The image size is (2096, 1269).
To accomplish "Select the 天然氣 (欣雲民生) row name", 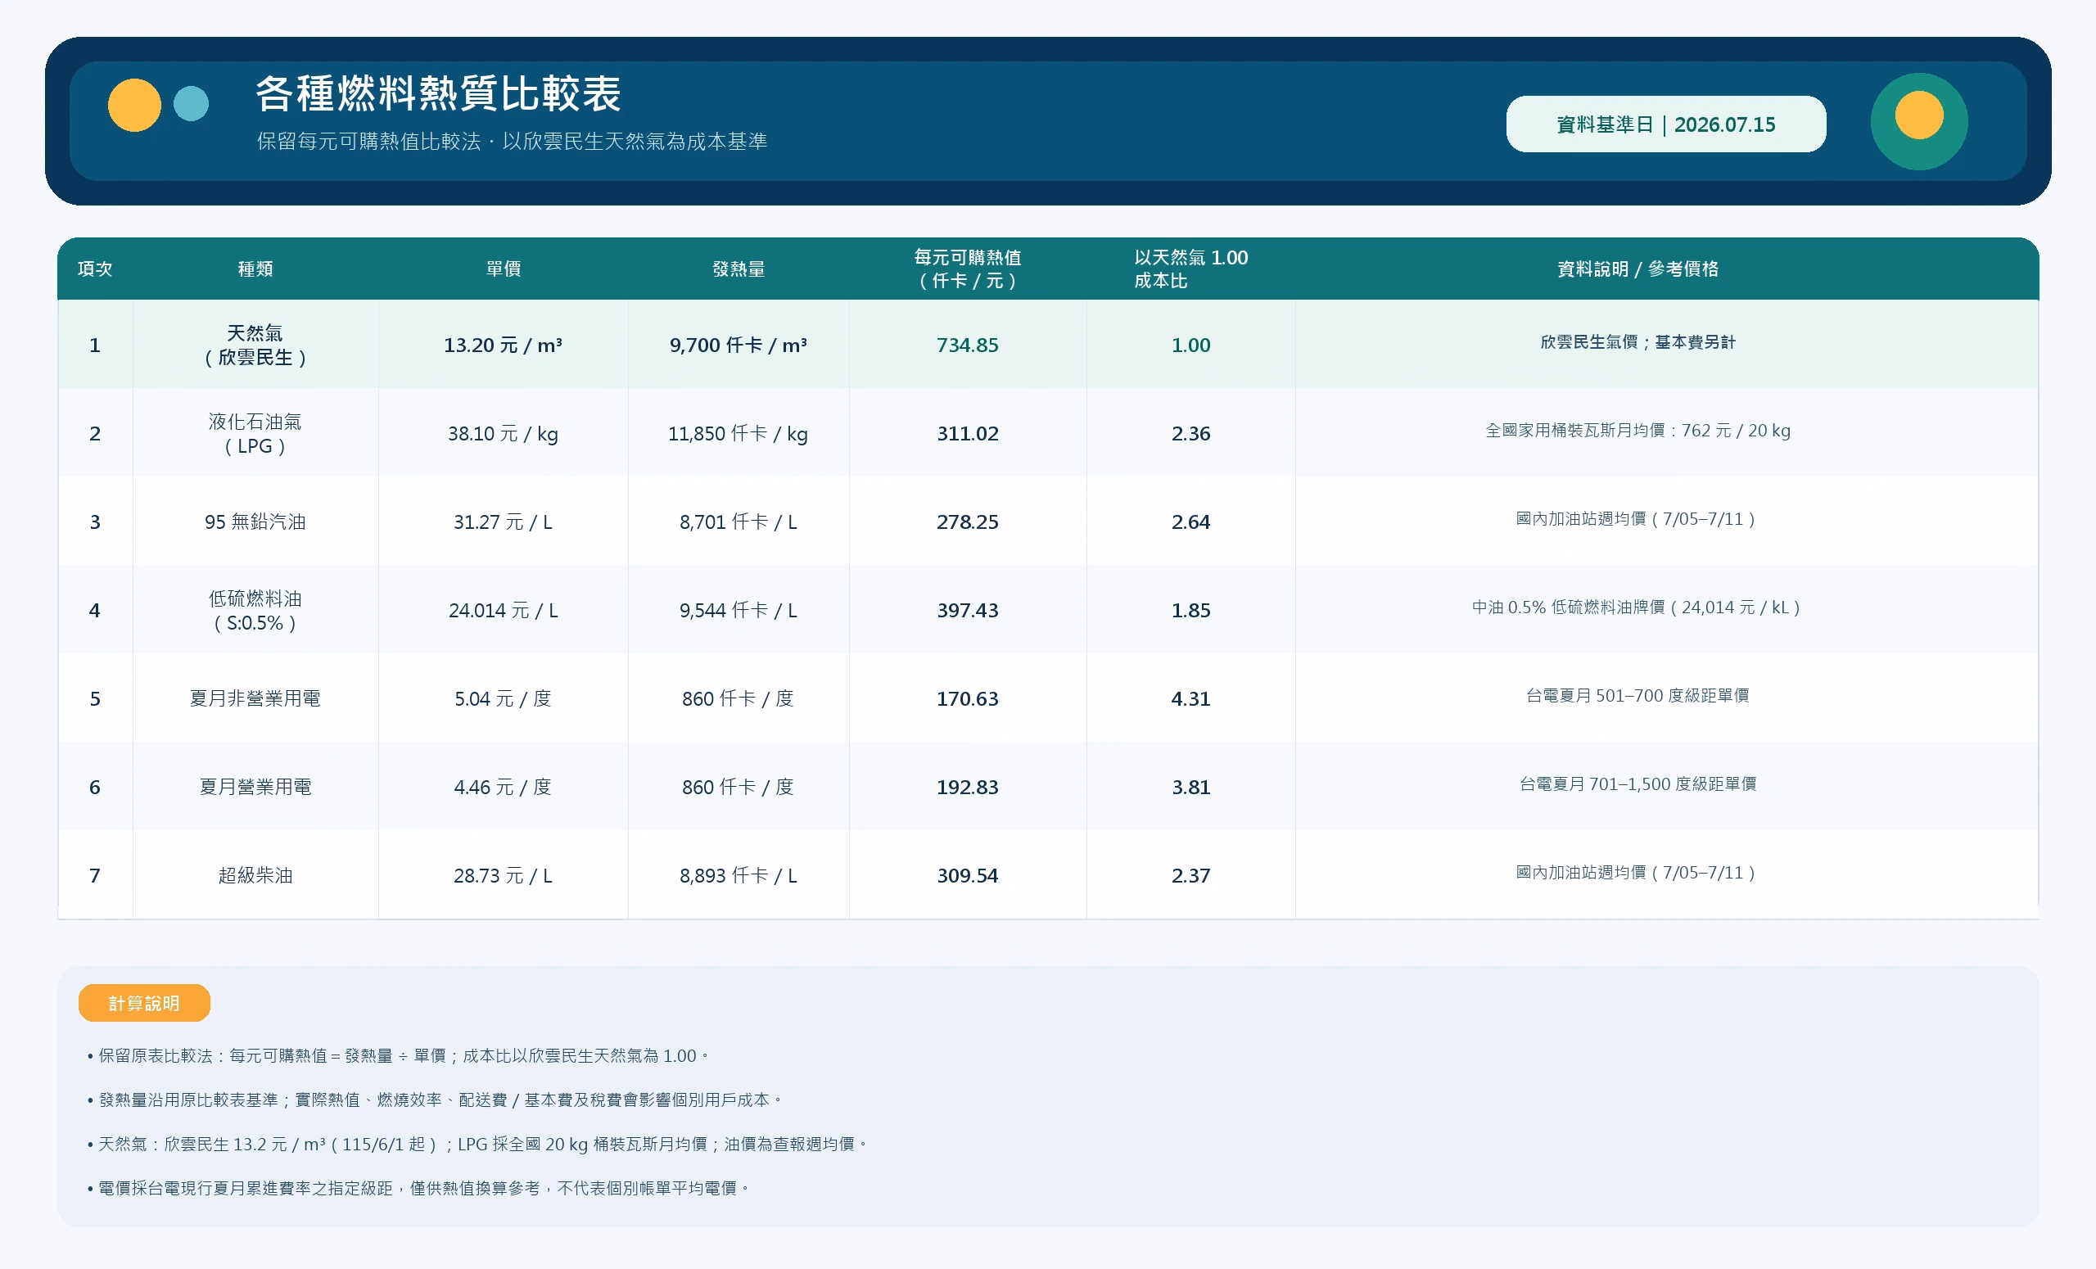I will pos(255,345).
